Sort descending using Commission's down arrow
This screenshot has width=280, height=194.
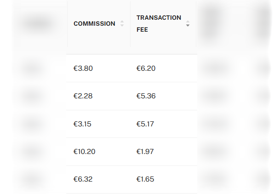click(122, 25)
